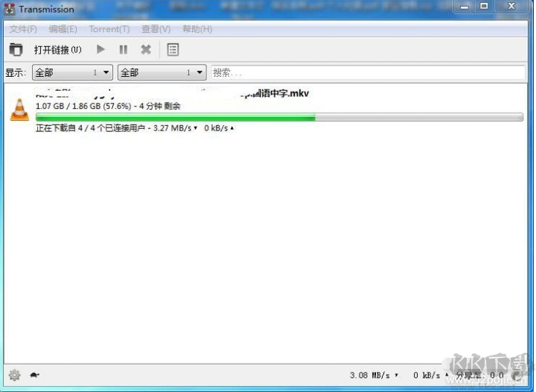
Task: Click the VLC cone file icon
Action: tap(19, 110)
